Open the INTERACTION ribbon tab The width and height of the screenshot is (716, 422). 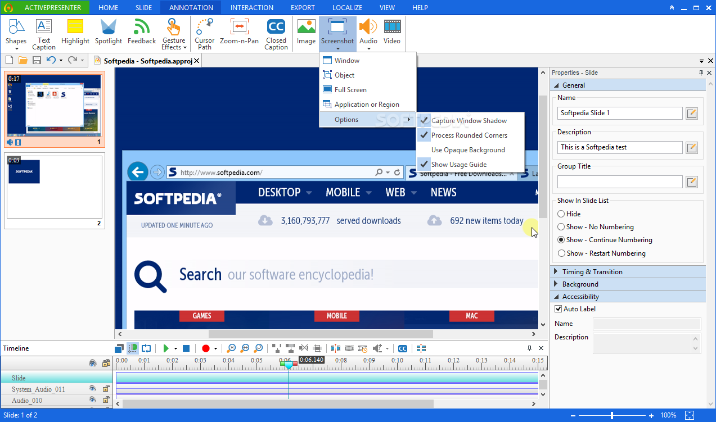click(252, 8)
